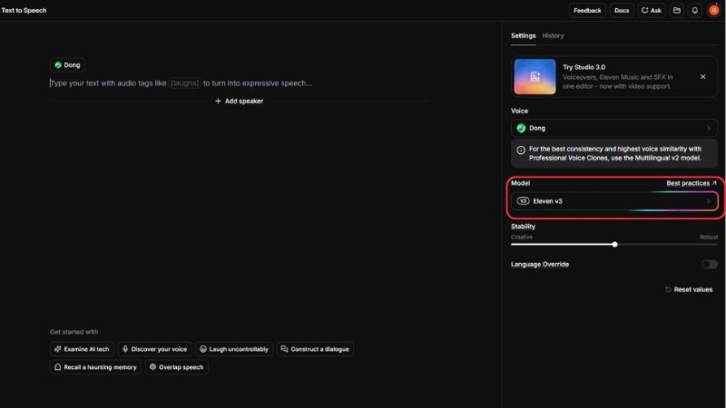Click the orange user avatar
The height and width of the screenshot is (408, 726).
point(713,11)
